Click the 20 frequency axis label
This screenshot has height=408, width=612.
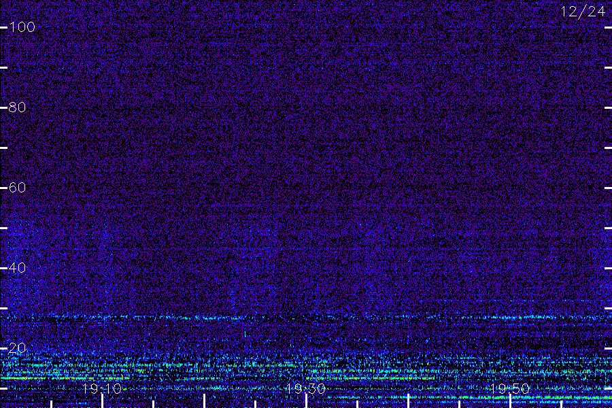(x=17, y=348)
